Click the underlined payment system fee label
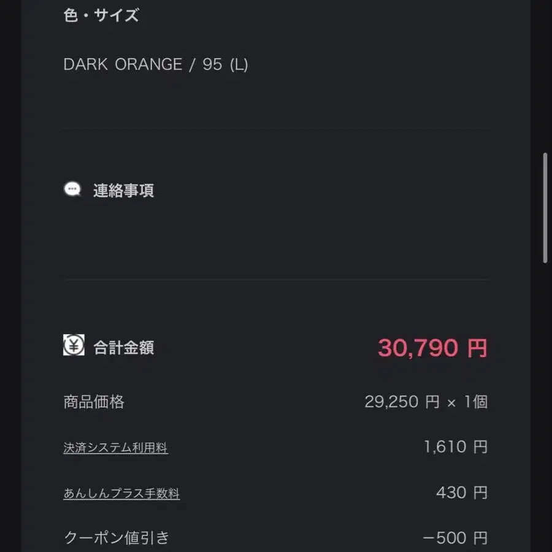The height and width of the screenshot is (552, 552). [115, 447]
